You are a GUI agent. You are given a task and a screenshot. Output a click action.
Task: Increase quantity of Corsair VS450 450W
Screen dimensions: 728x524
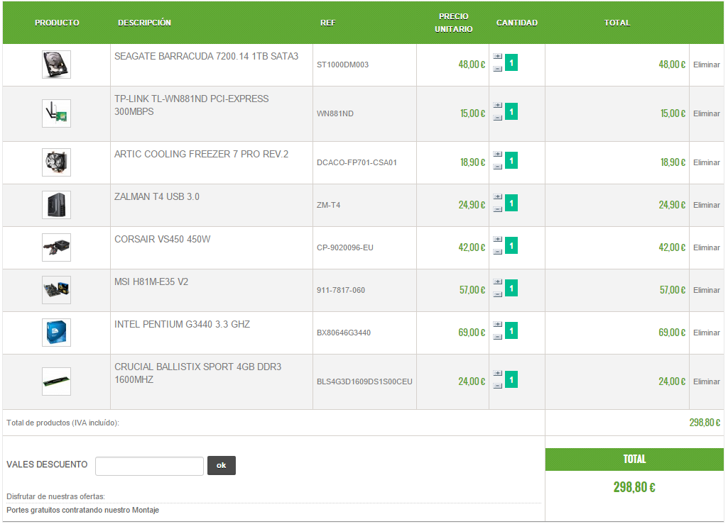(x=497, y=239)
